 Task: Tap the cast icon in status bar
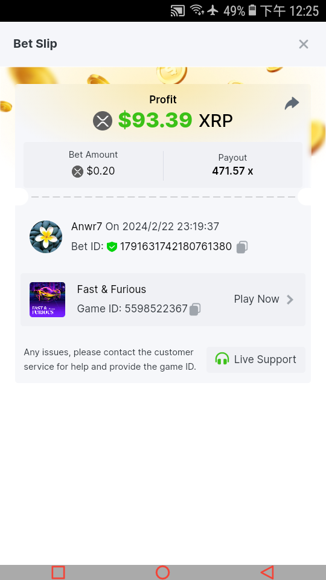pyautogui.click(x=177, y=11)
